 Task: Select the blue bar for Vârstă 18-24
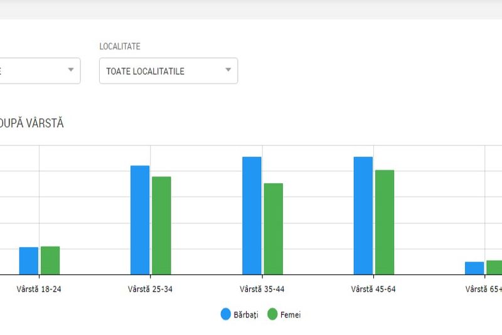(x=29, y=261)
